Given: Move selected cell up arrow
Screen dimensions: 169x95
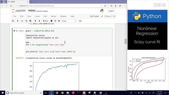Looking at the screenshot, I should tap(35, 21).
